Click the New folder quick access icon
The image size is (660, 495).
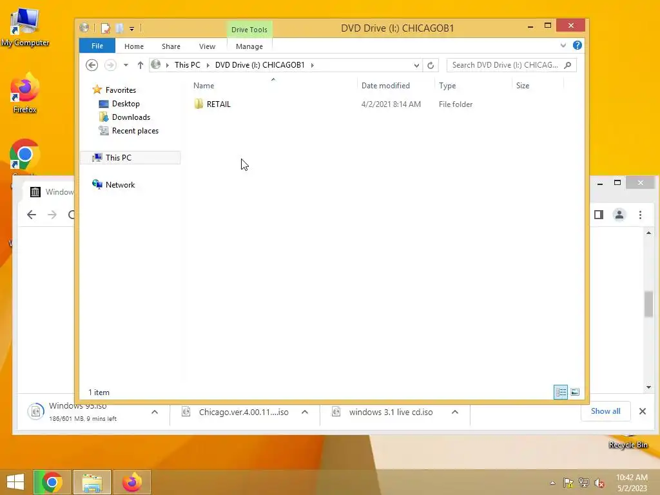pos(119,28)
